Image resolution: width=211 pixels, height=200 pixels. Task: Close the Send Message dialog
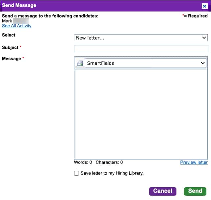(204, 6)
